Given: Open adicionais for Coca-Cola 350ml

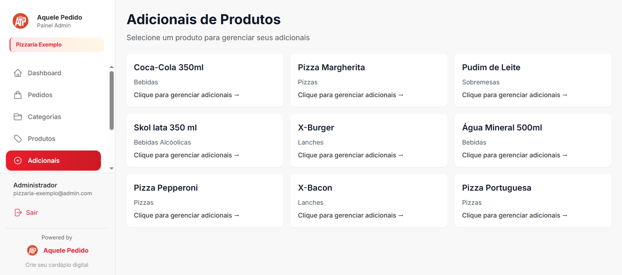Looking at the screenshot, I should (x=205, y=80).
